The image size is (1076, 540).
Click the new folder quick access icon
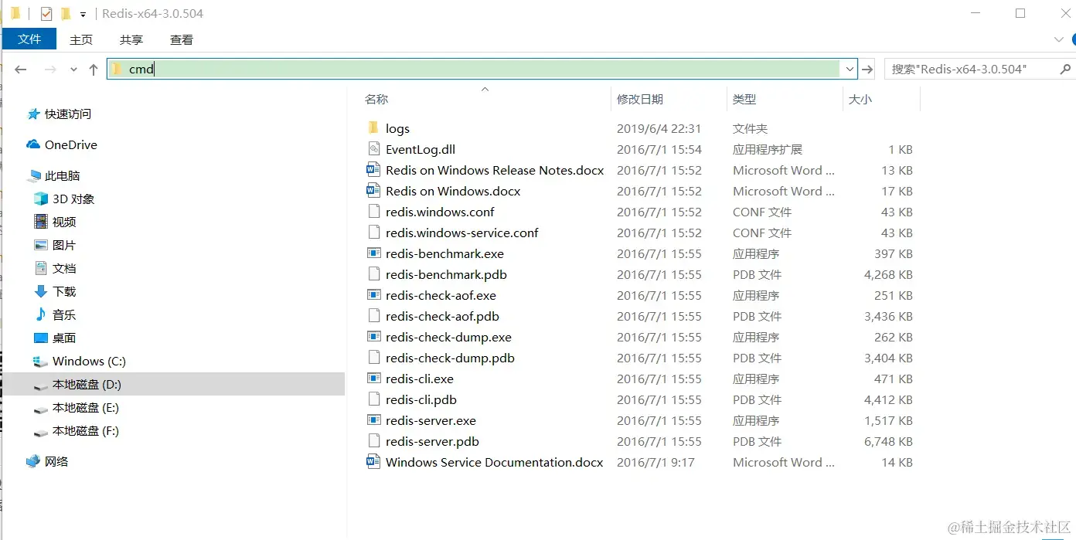(66, 14)
